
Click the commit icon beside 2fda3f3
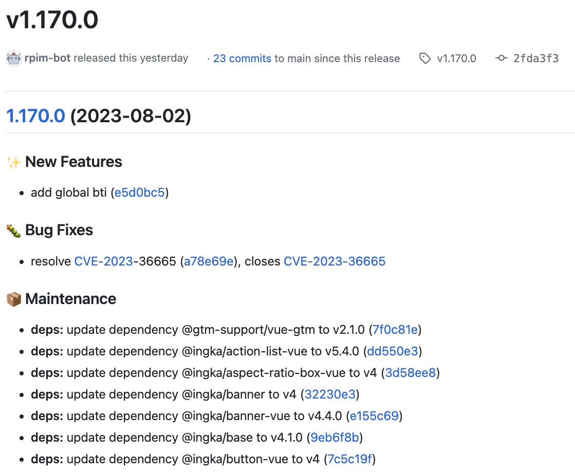click(502, 58)
